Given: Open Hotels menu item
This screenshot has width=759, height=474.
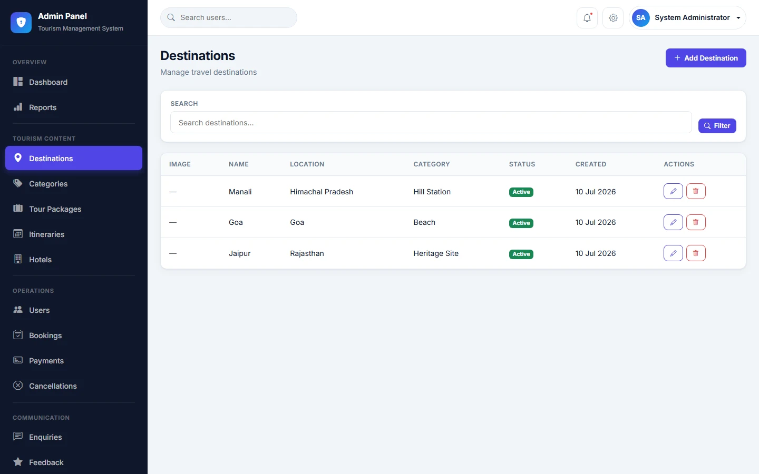Looking at the screenshot, I should [74, 260].
